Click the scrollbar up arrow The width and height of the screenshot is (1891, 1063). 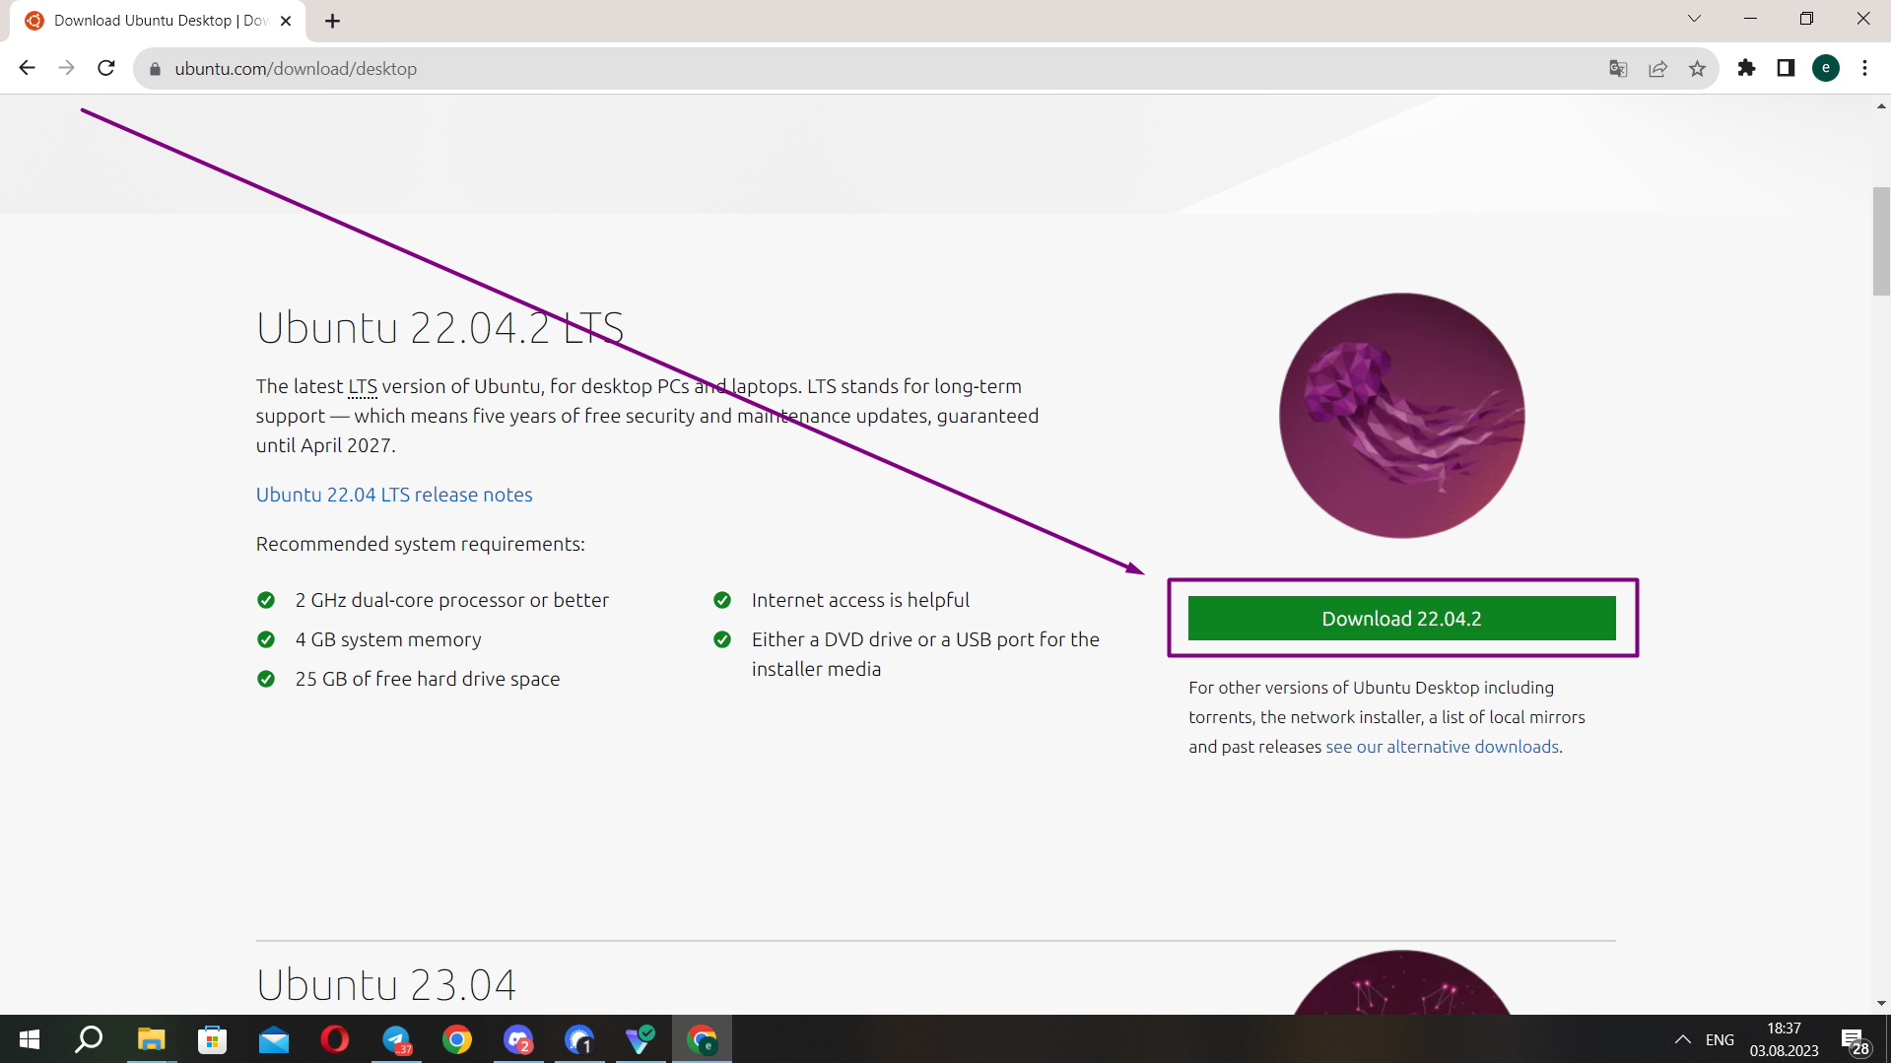[1881, 105]
